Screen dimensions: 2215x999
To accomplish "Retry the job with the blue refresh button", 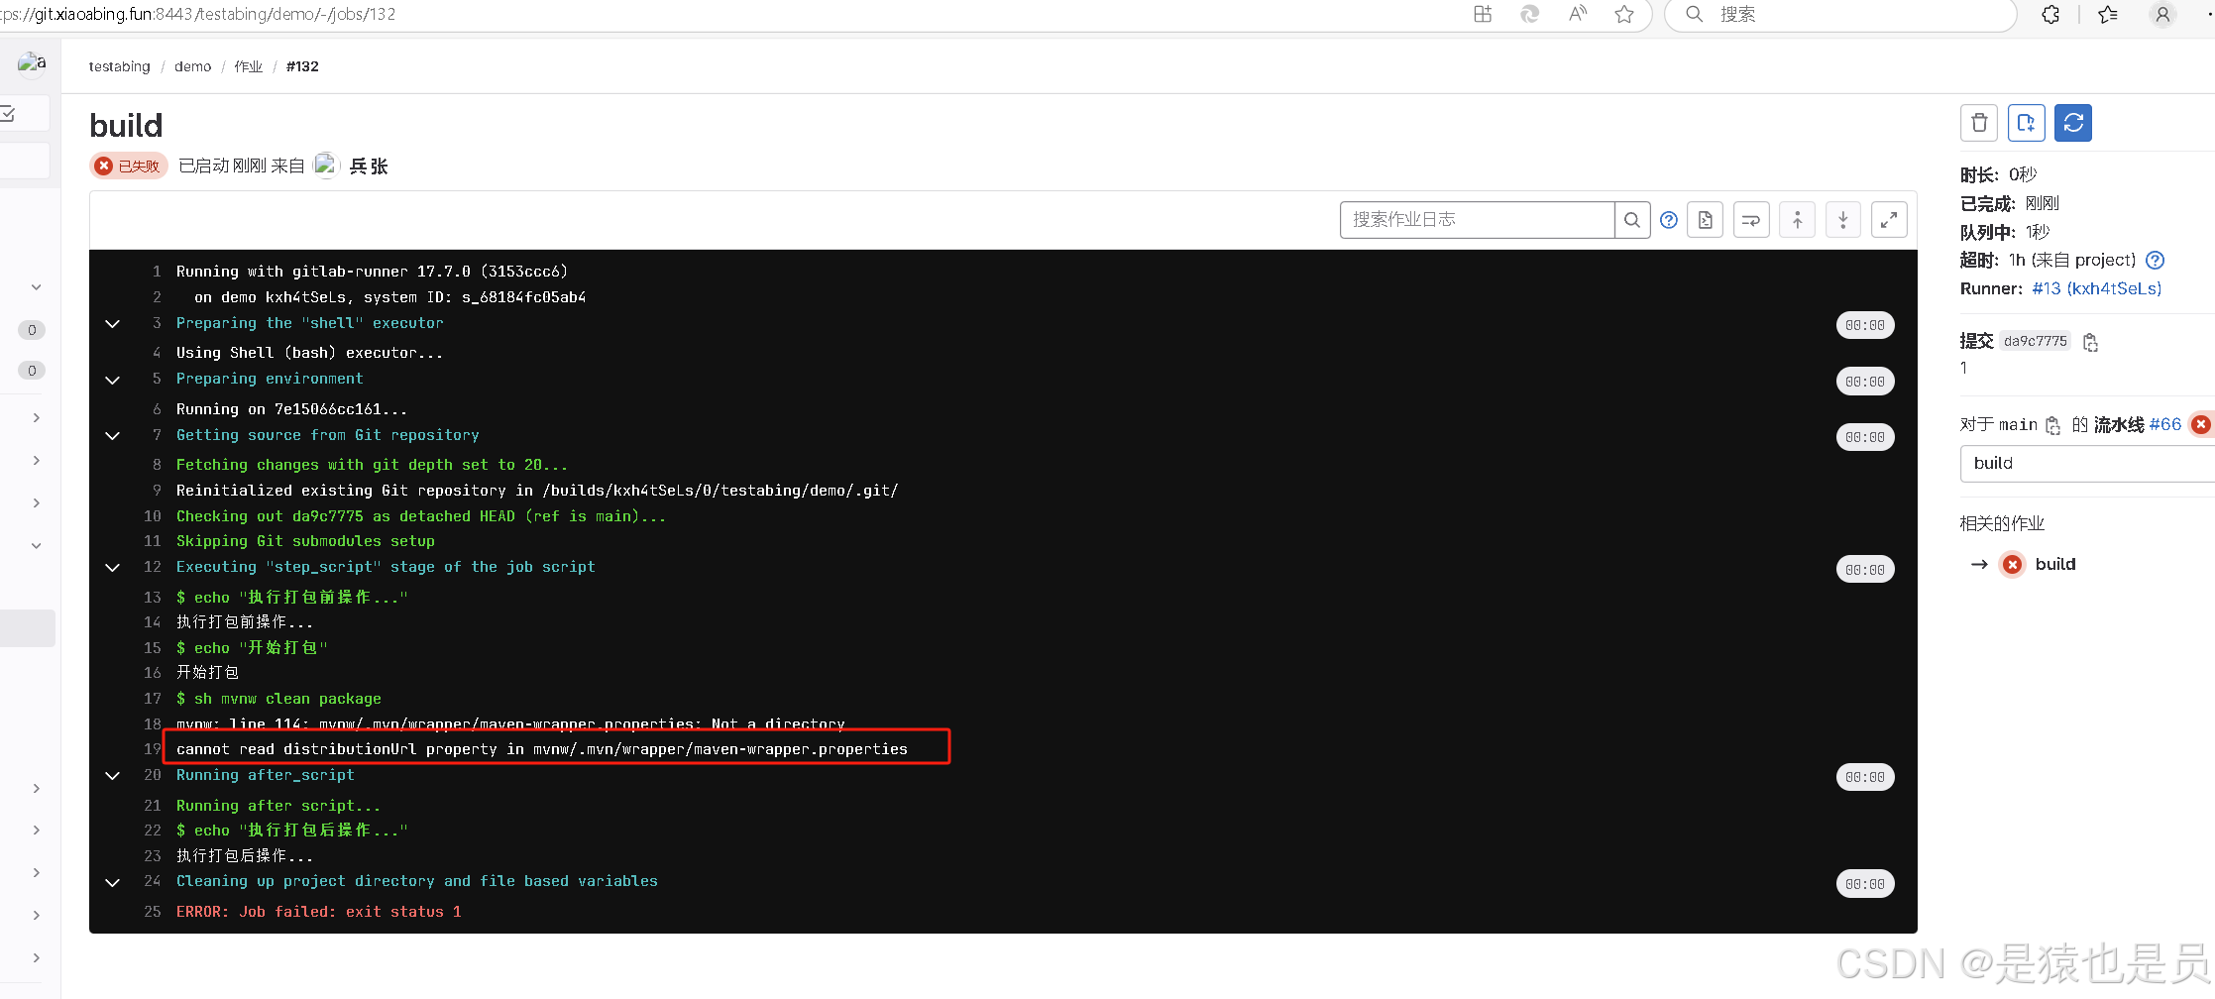I will [x=2073, y=123].
